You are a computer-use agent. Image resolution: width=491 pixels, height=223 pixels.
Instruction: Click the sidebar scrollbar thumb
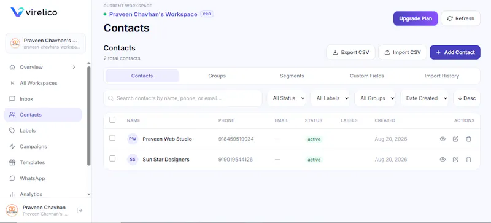tap(88, 115)
